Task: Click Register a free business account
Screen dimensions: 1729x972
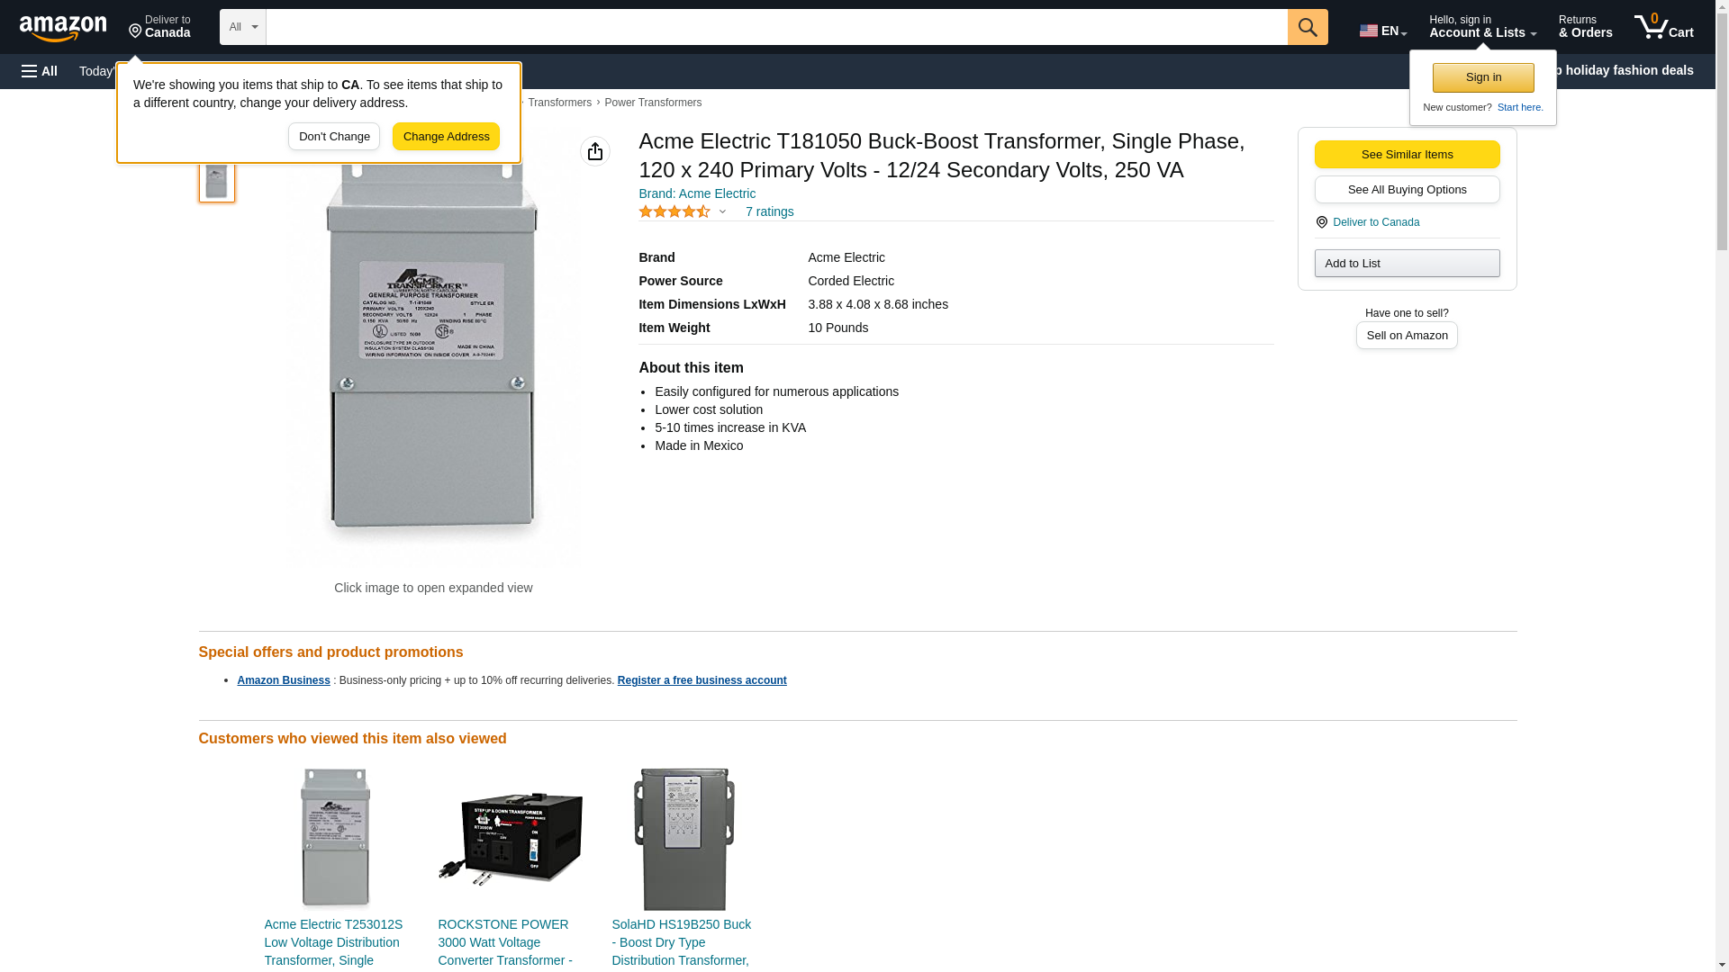Action: coord(702,680)
